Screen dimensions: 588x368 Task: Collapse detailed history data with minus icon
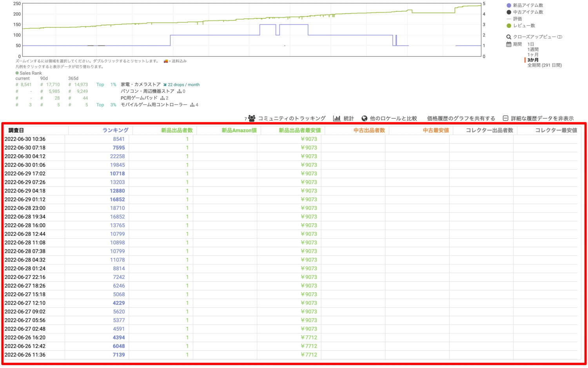tap(505, 118)
